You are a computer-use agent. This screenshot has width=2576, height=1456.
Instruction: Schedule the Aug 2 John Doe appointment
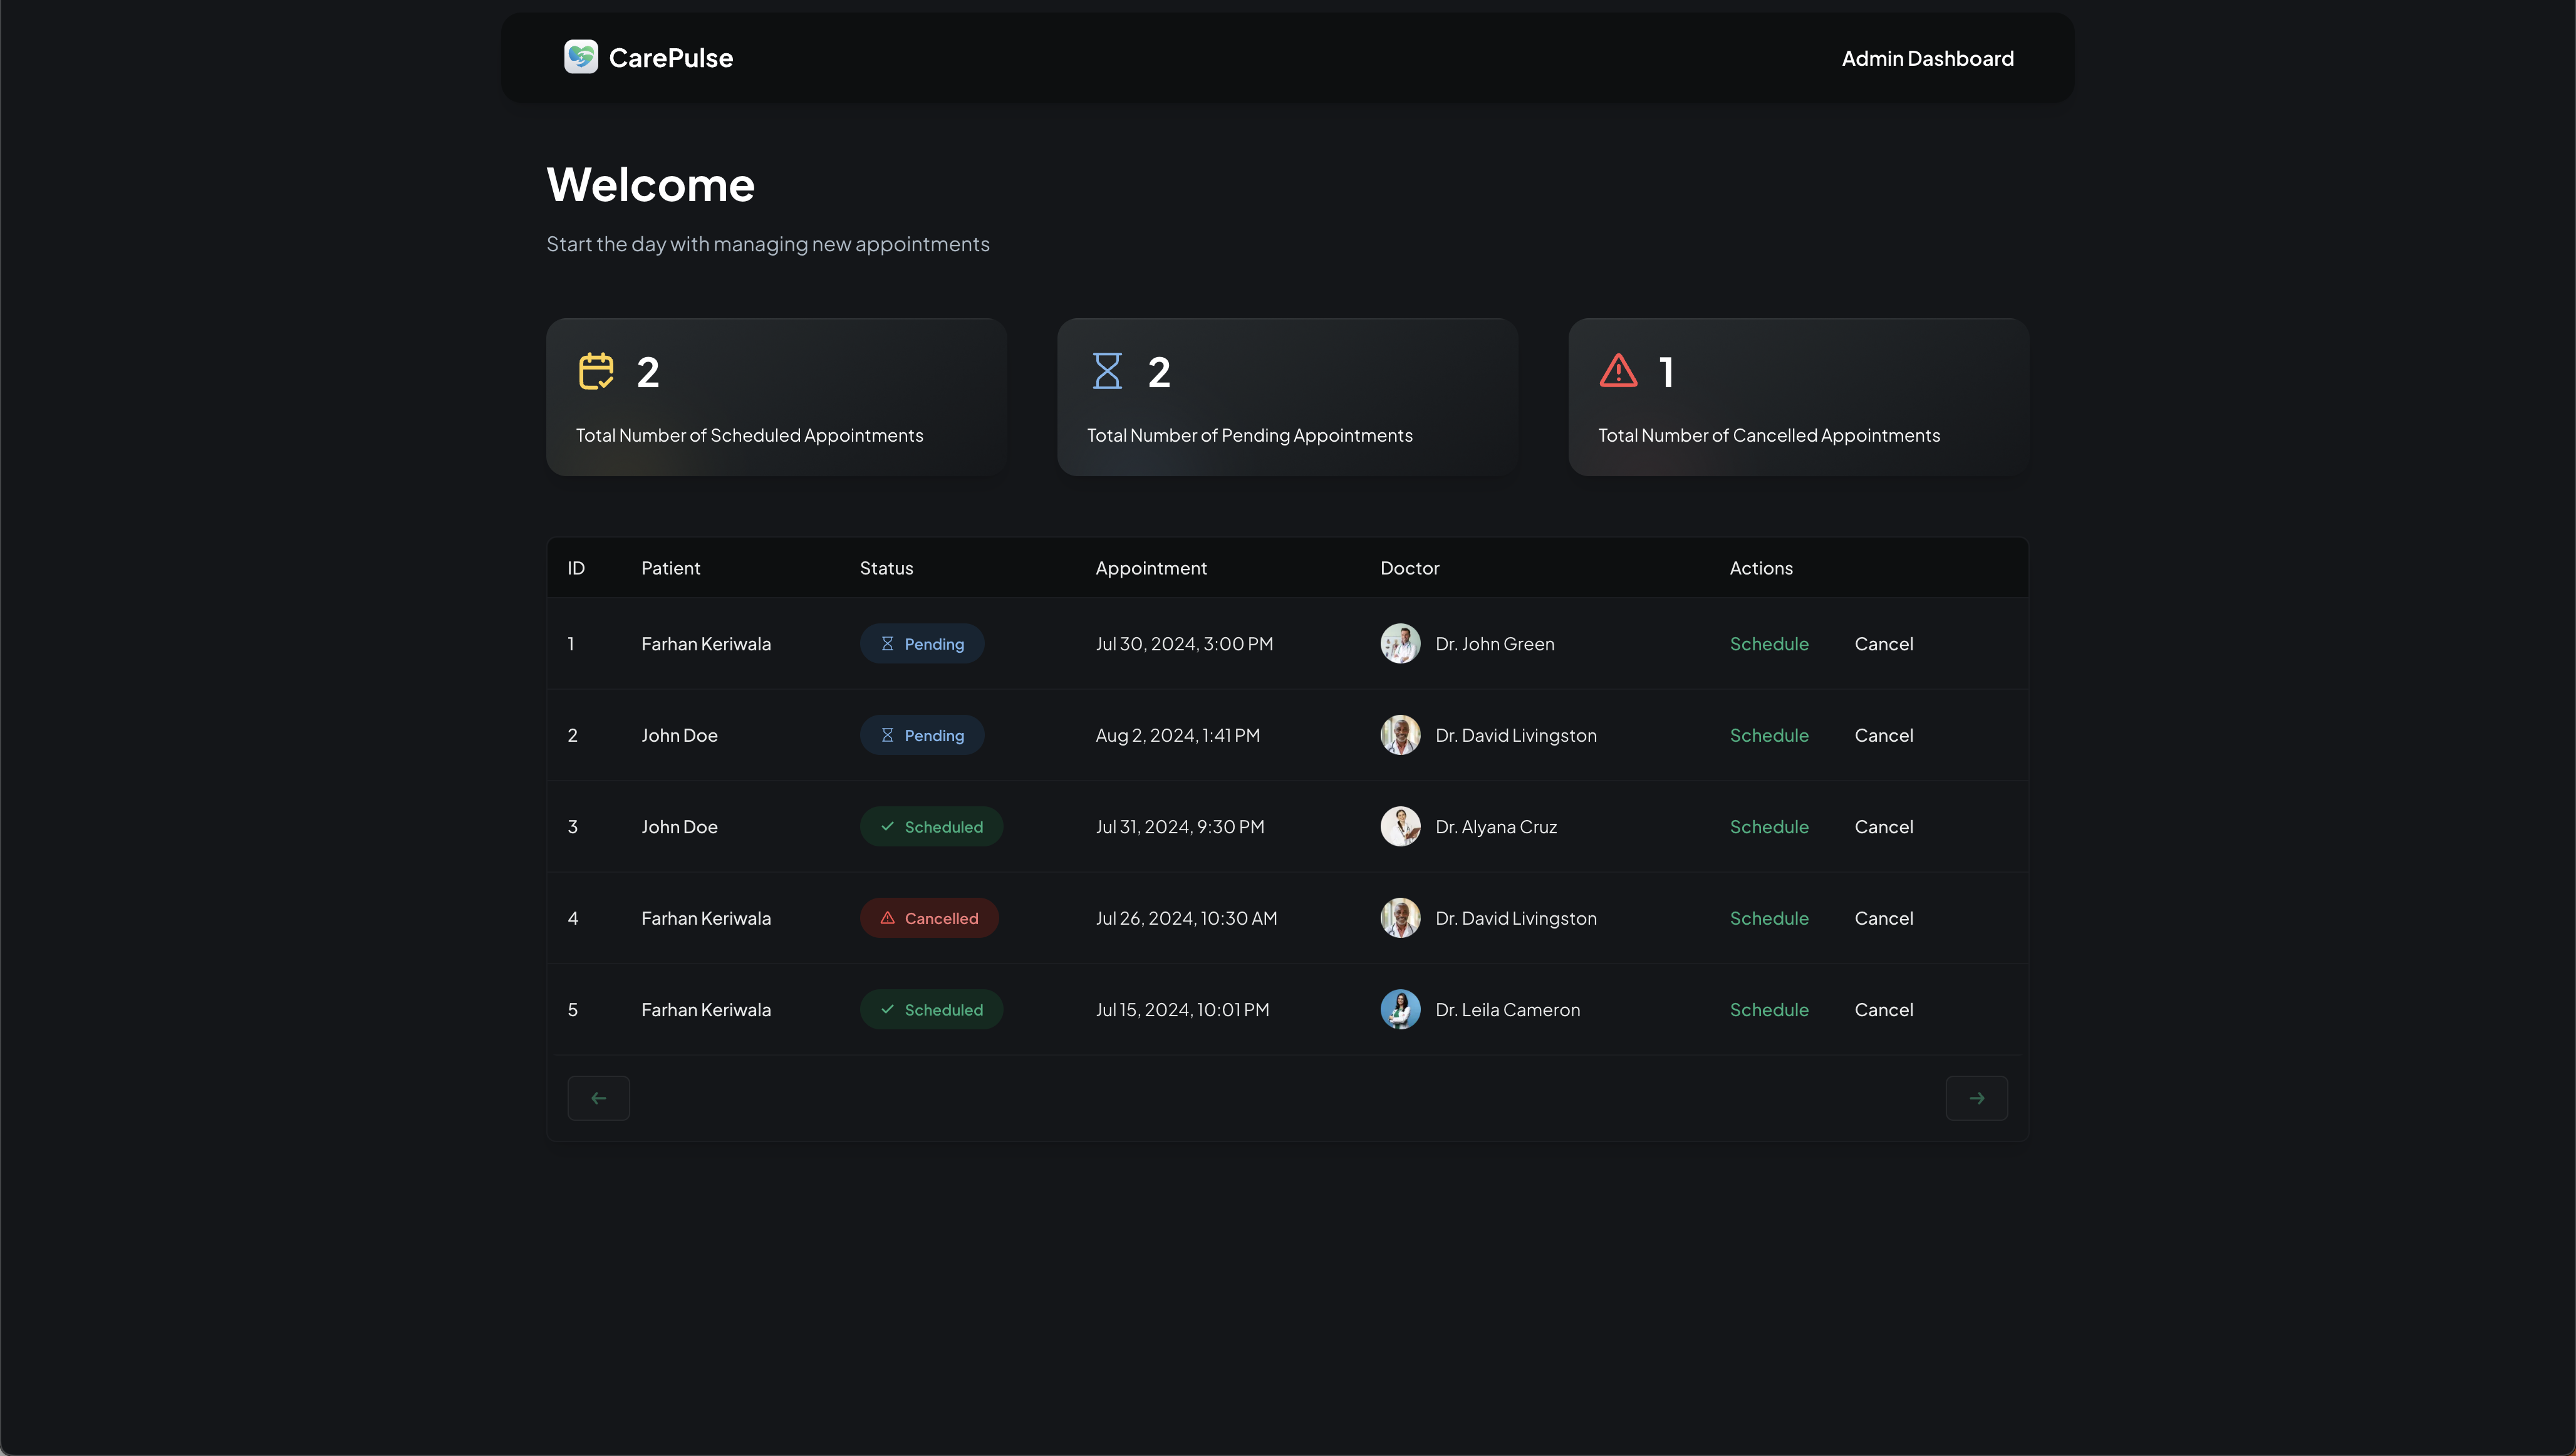pos(1769,735)
